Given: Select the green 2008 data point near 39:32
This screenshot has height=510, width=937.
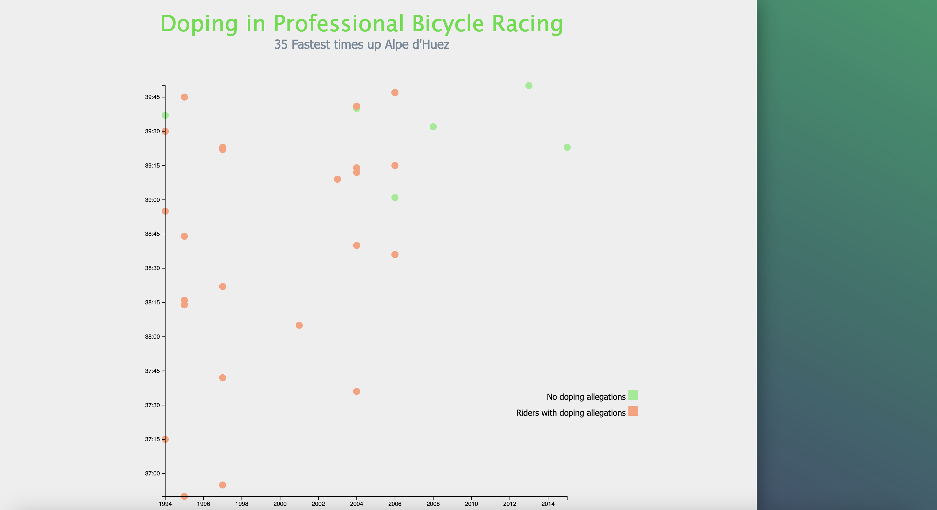Looking at the screenshot, I should click(x=433, y=127).
